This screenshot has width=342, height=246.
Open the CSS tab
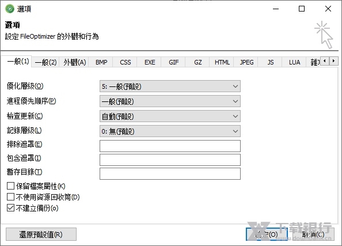(x=125, y=62)
